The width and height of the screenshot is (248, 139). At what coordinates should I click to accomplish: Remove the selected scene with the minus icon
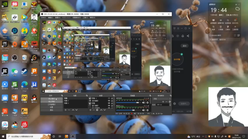(x=69, y=110)
